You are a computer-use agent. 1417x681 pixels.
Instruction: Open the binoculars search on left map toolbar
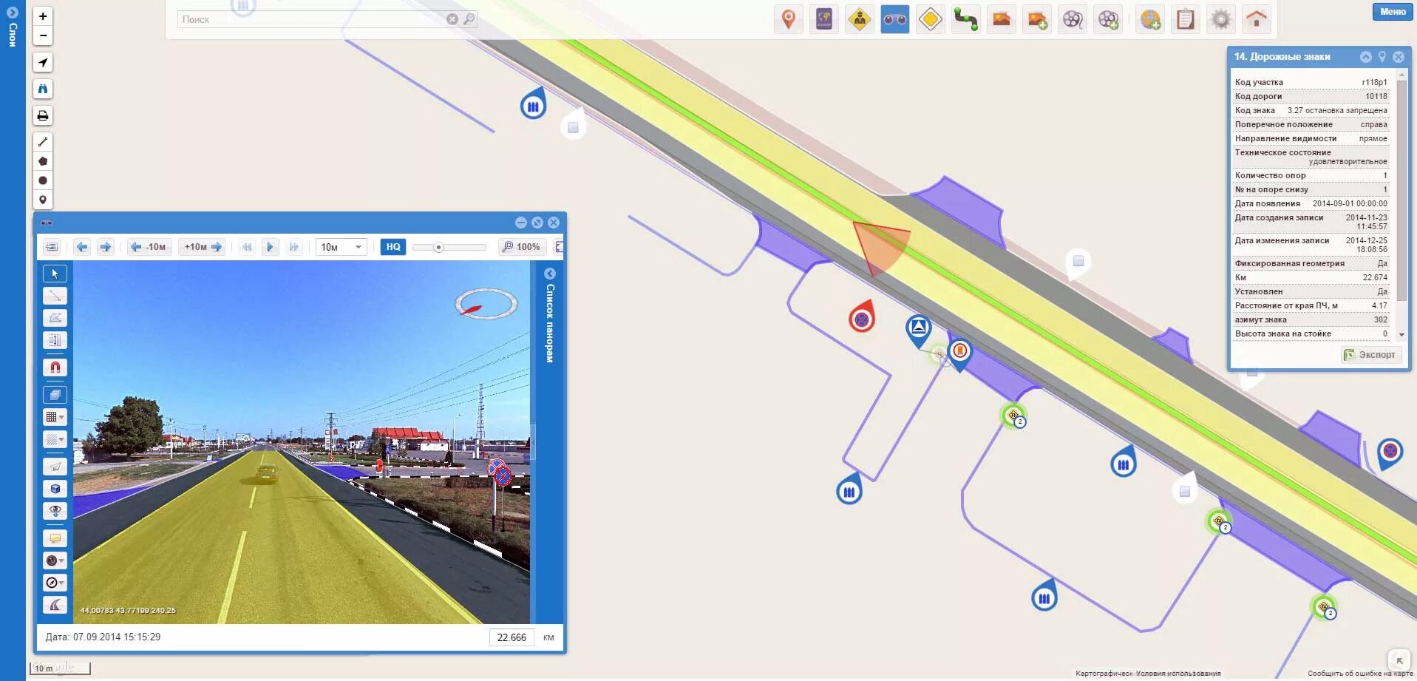pyautogui.click(x=43, y=89)
